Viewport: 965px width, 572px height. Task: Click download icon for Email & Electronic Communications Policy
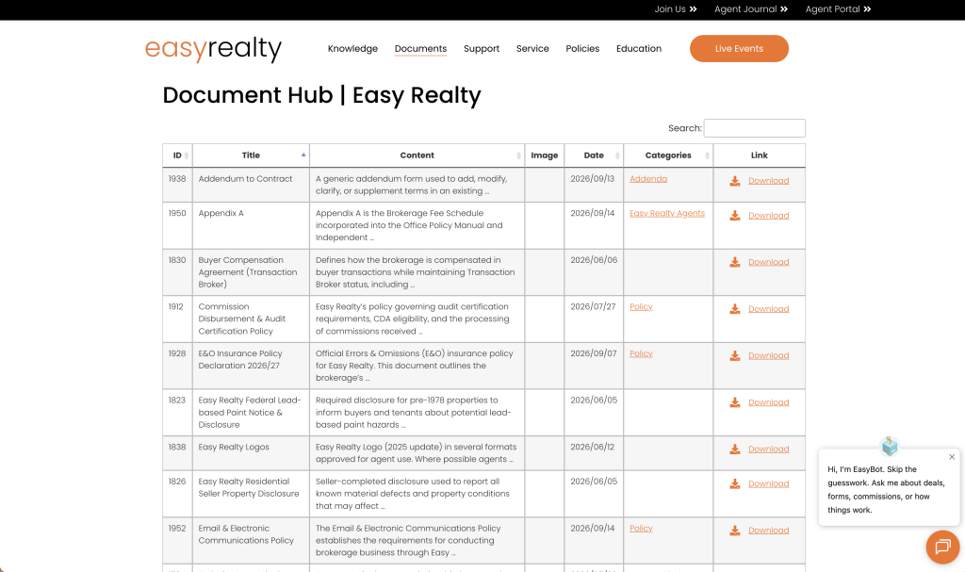click(x=735, y=531)
